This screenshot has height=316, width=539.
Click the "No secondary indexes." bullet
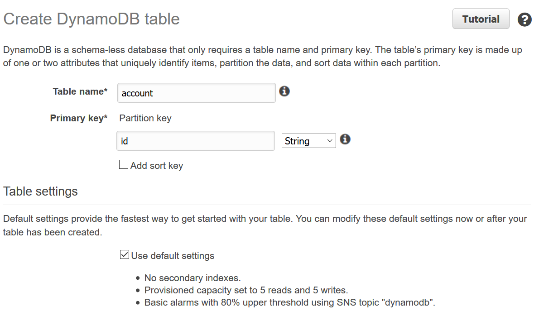[192, 278]
